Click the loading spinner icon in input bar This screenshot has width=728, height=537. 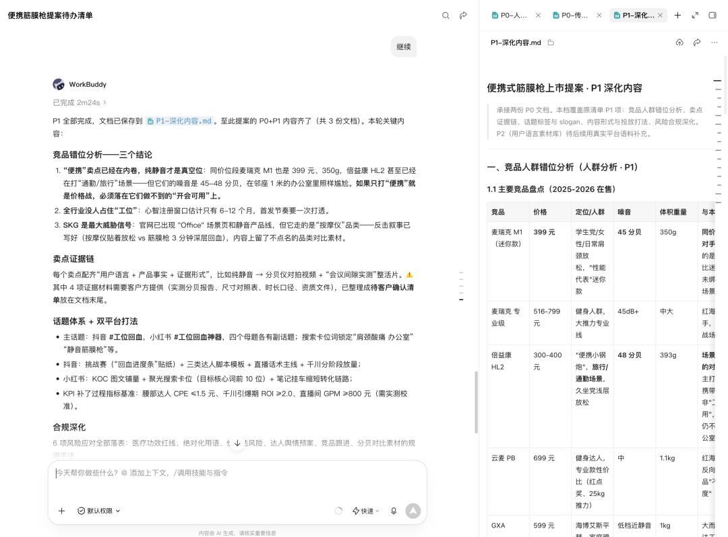[338, 511]
